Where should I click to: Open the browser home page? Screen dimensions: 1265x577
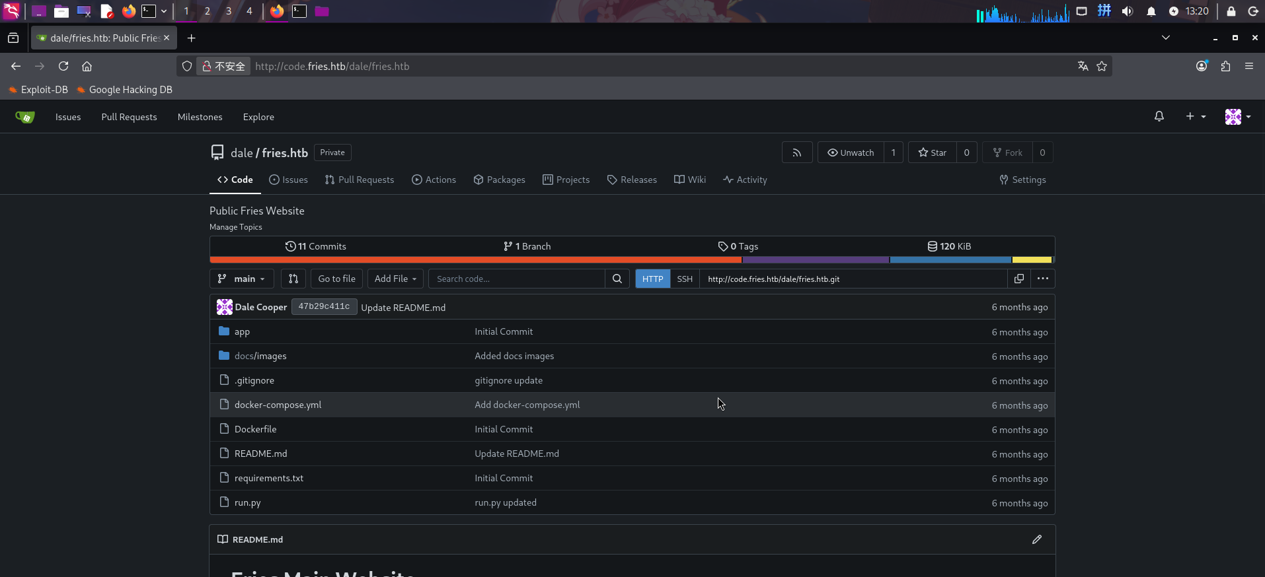point(87,66)
